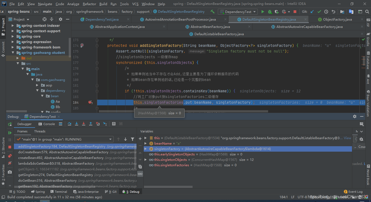This screenshot has height=202, width=371.
Task: Click the View link for 'this' variable
Action: 347,138
